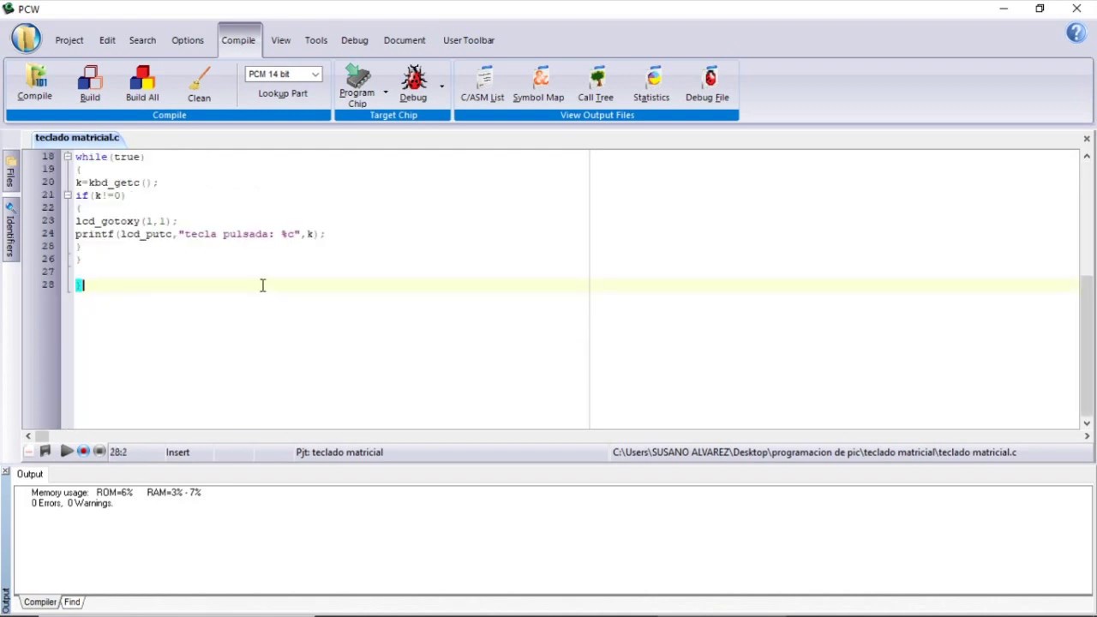Select the teclado matricial.c file tab
The width and height of the screenshot is (1097, 617).
tap(77, 138)
